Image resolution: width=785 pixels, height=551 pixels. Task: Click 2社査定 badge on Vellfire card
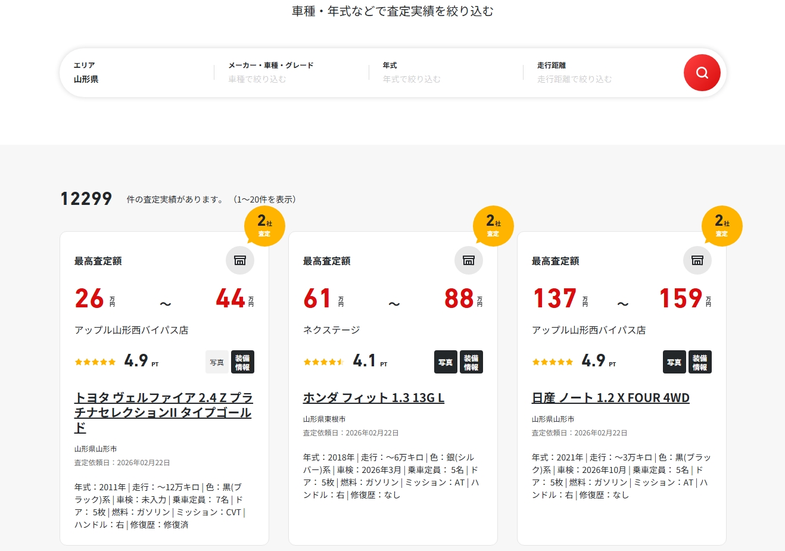click(264, 226)
